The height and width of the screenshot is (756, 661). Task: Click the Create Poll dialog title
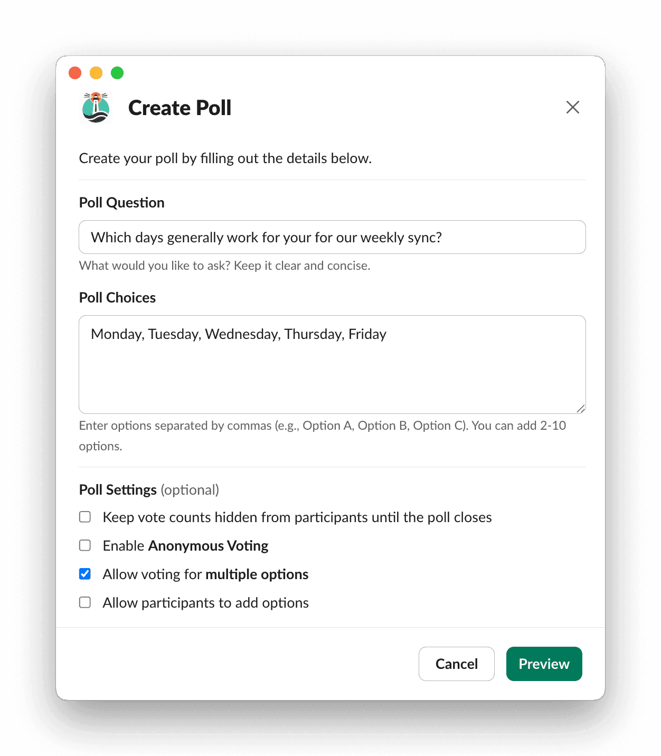coord(180,108)
